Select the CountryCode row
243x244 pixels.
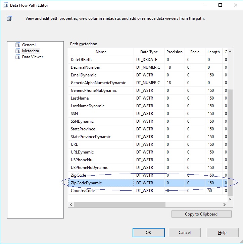148,191
